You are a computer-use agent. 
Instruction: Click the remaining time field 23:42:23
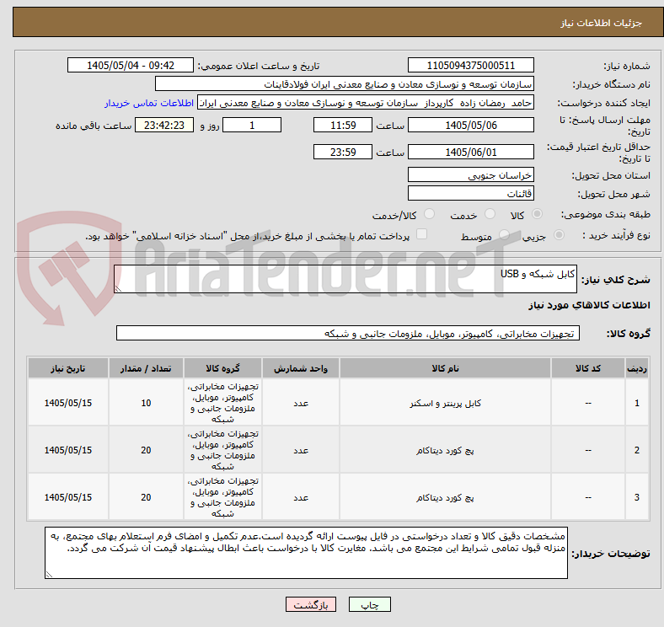tap(164, 125)
